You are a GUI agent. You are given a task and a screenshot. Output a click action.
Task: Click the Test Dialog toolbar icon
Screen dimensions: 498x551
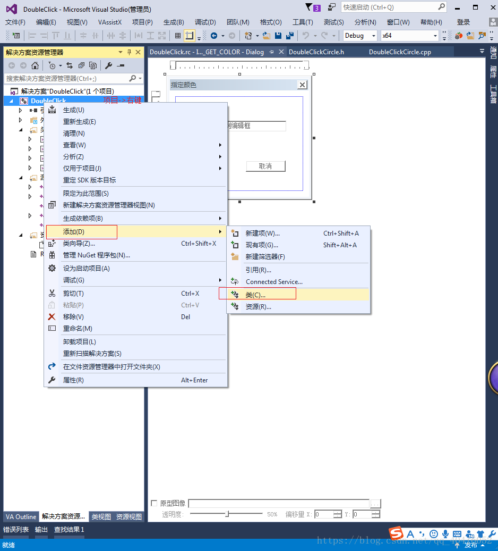16,36
